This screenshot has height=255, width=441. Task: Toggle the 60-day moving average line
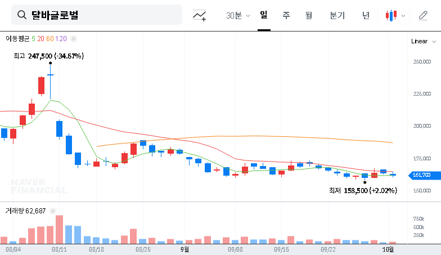point(50,39)
